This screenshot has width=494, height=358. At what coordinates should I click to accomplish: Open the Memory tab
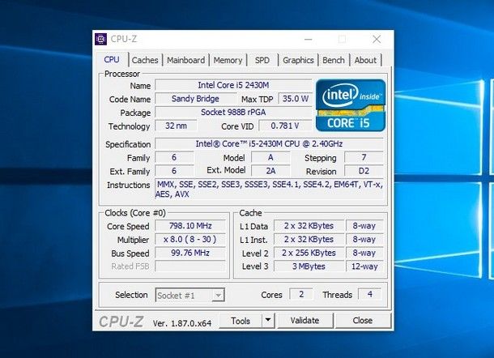[228, 60]
